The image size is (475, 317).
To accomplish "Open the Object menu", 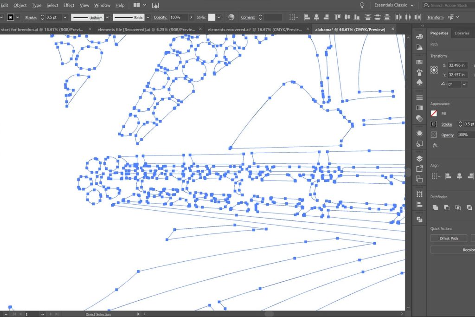I will pos(20,5).
